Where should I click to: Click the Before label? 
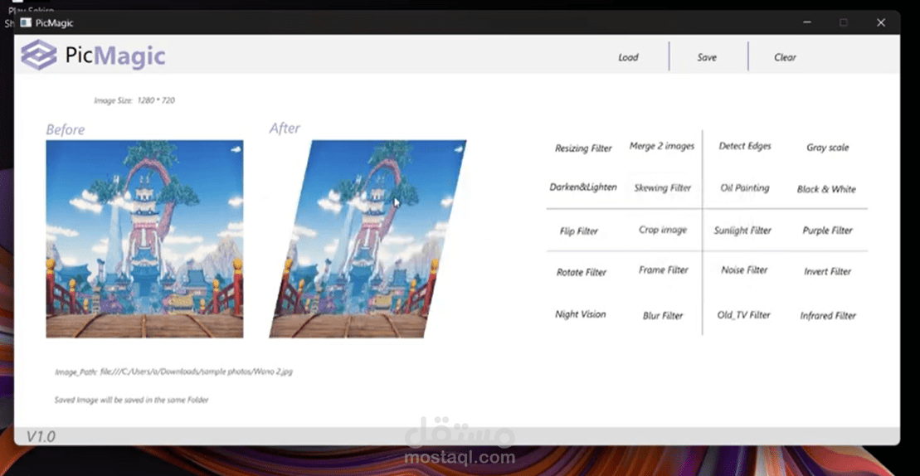click(66, 129)
